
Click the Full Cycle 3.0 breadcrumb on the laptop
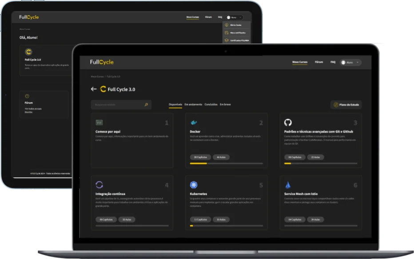tap(113, 76)
